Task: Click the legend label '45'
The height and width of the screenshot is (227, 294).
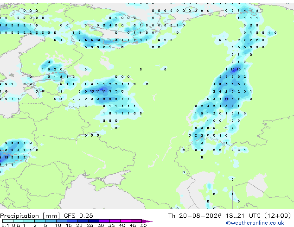Action: tap(133, 225)
